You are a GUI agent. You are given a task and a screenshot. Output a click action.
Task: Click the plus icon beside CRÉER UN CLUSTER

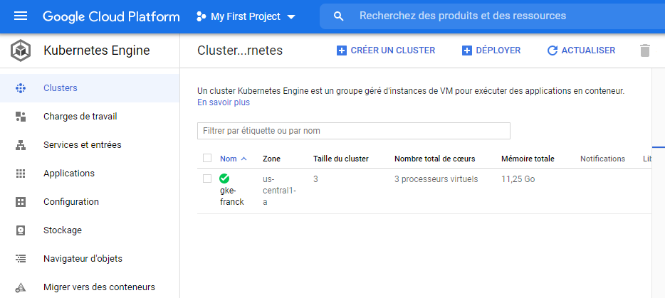click(x=342, y=51)
